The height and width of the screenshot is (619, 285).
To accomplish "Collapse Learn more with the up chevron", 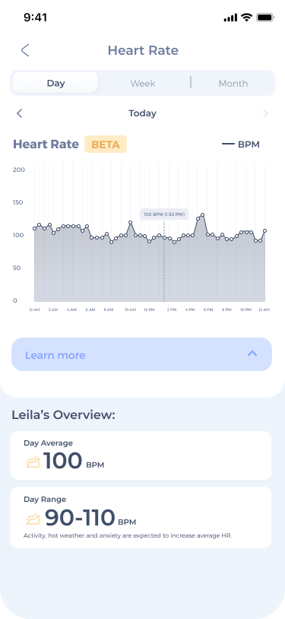I will [x=252, y=354].
